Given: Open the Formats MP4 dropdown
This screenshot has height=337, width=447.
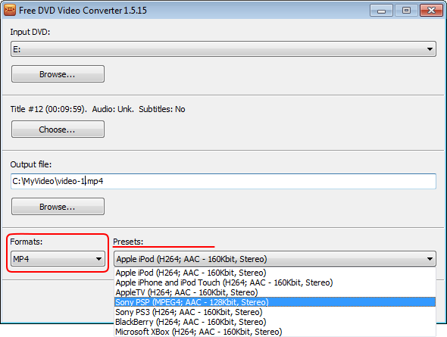Looking at the screenshot, I should [x=58, y=259].
